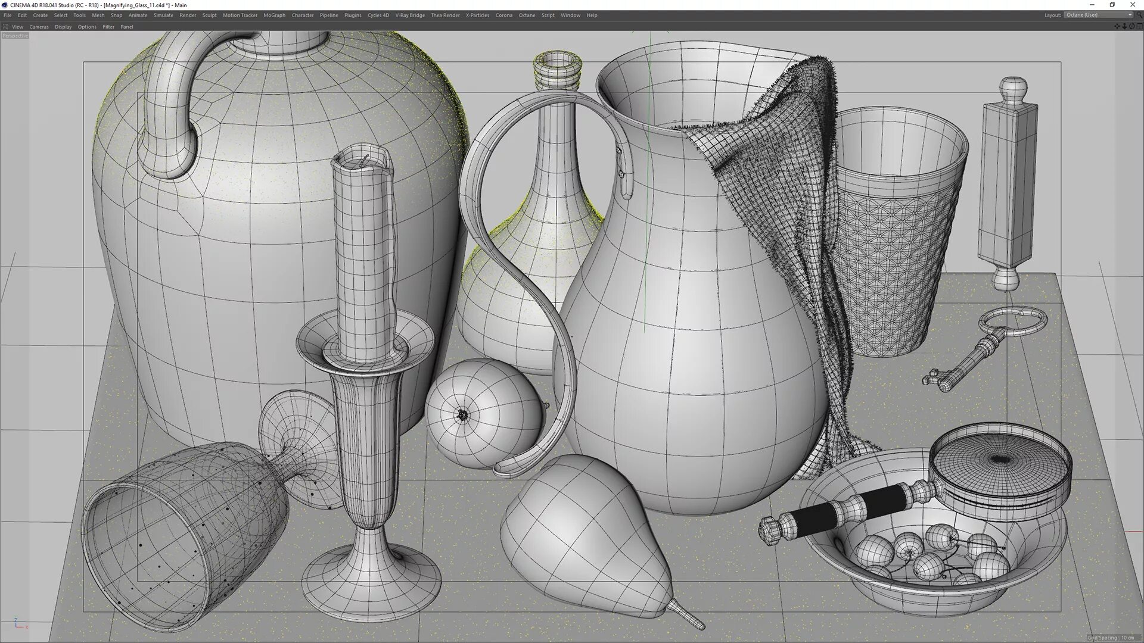Image resolution: width=1144 pixels, height=643 pixels.
Task: Open the viewport Options menu
Action: [x=86, y=27]
